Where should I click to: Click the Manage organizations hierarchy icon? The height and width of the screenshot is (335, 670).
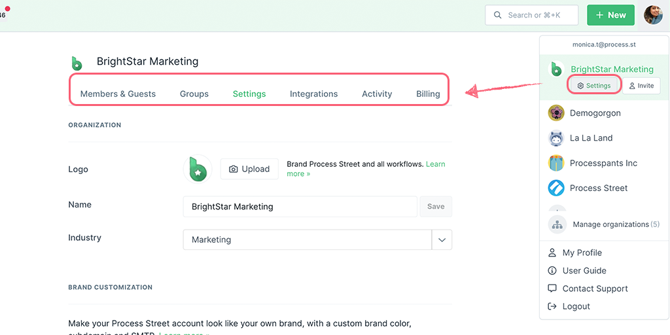[x=557, y=224]
